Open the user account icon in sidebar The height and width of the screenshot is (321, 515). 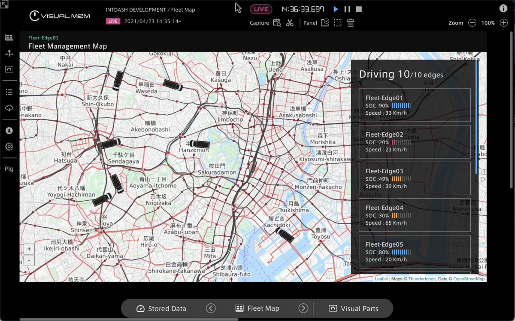9,131
